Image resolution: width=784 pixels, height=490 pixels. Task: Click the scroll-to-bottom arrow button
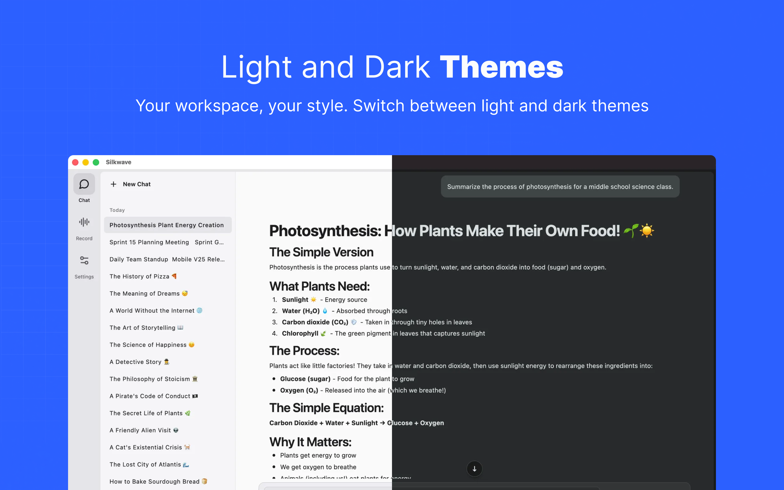474,468
